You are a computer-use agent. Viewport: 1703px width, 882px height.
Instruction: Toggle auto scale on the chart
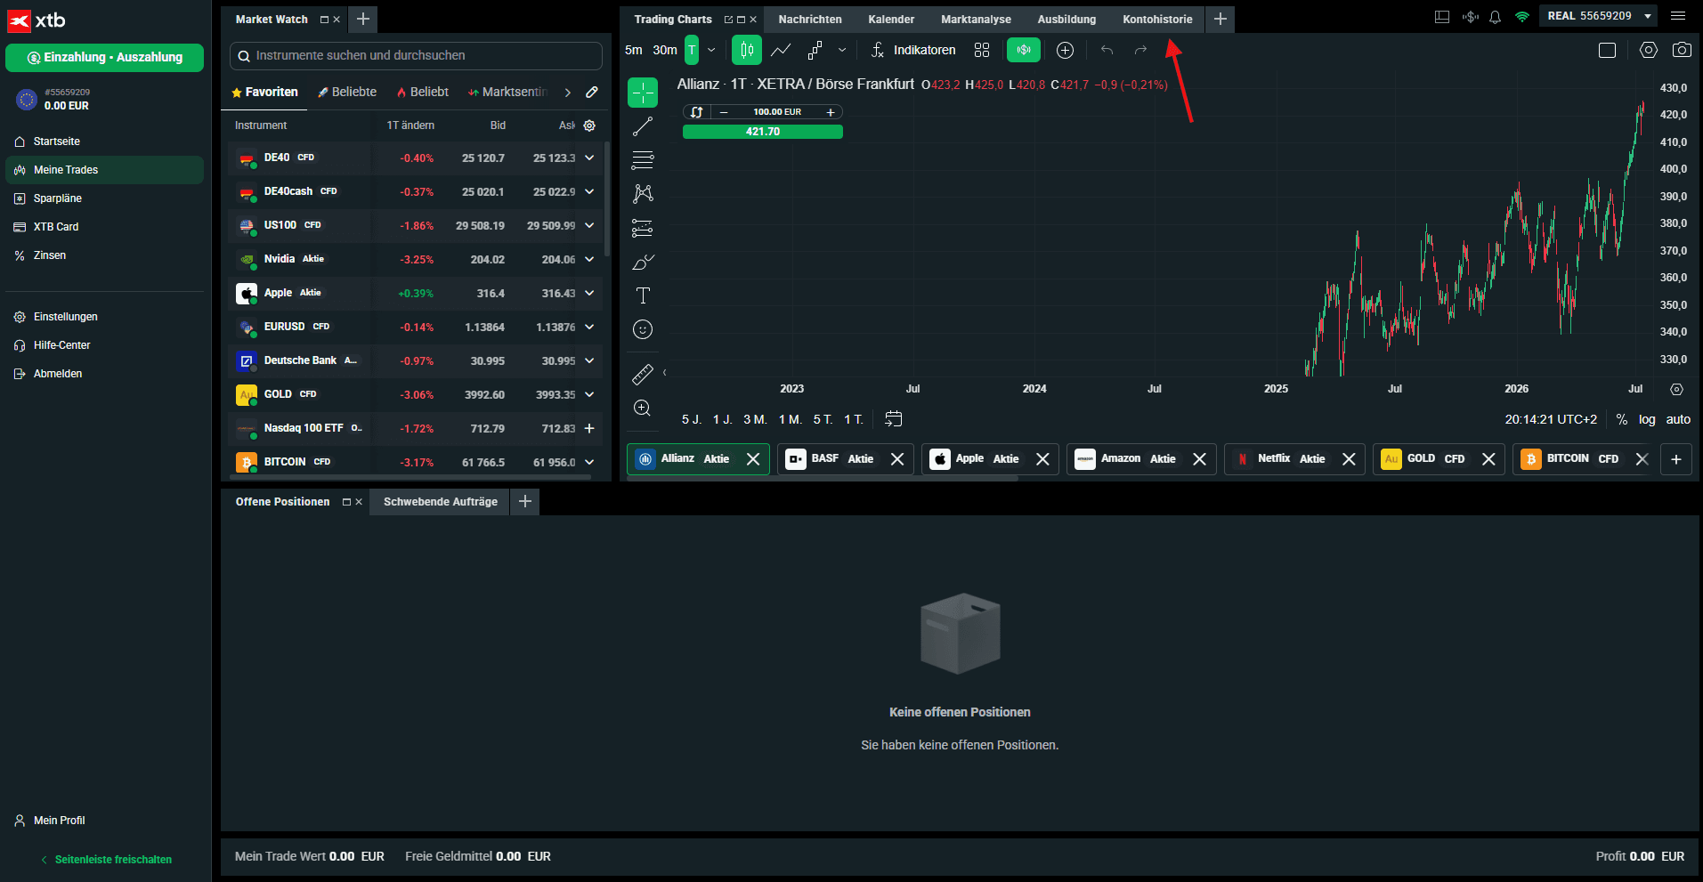tap(1678, 419)
